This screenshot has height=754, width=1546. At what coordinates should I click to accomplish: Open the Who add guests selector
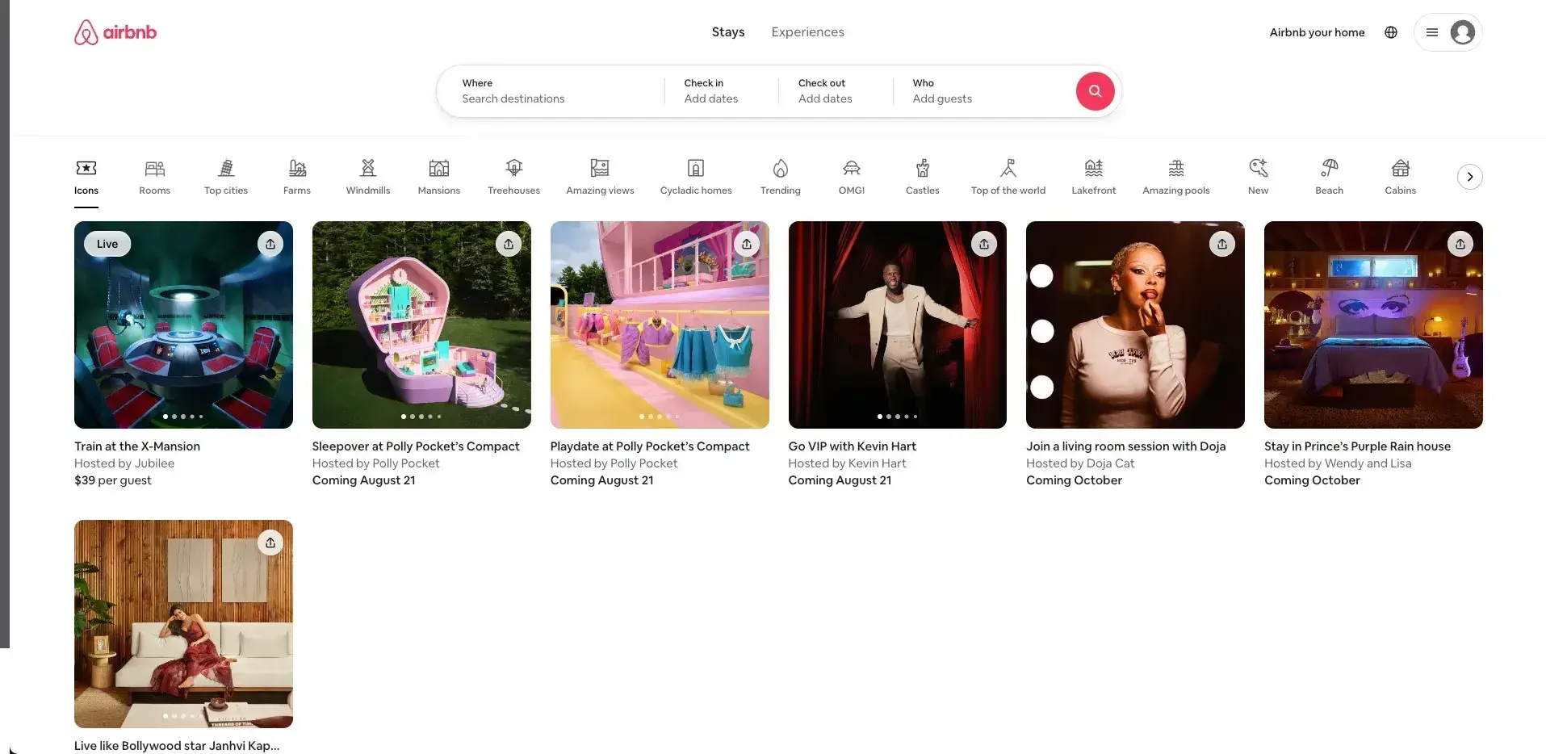pos(983,91)
